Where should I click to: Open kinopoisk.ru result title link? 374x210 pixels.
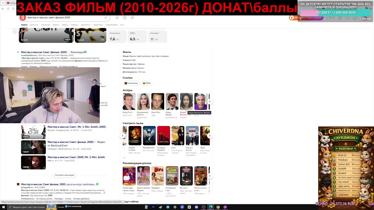click(58, 184)
